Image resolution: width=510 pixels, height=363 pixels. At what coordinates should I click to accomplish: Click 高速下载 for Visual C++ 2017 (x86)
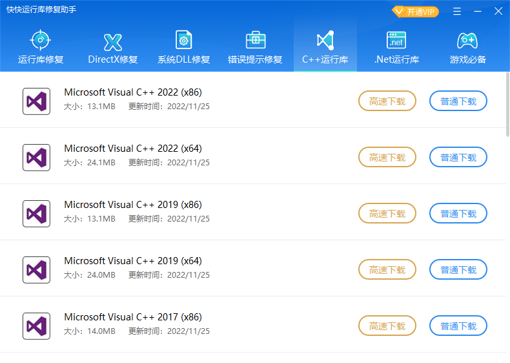point(387,326)
